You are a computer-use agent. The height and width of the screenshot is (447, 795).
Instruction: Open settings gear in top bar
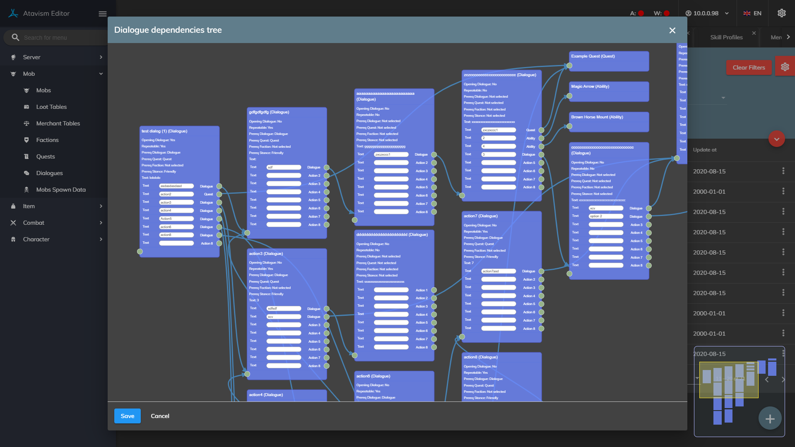(x=781, y=13)
